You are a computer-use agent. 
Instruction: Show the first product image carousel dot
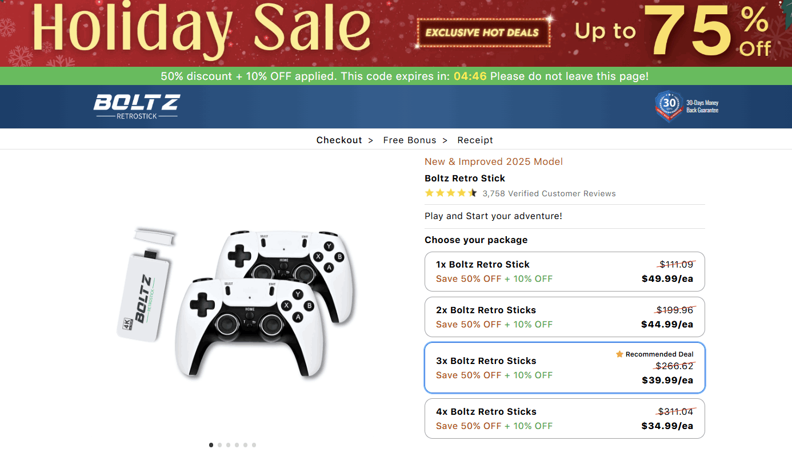211,445
